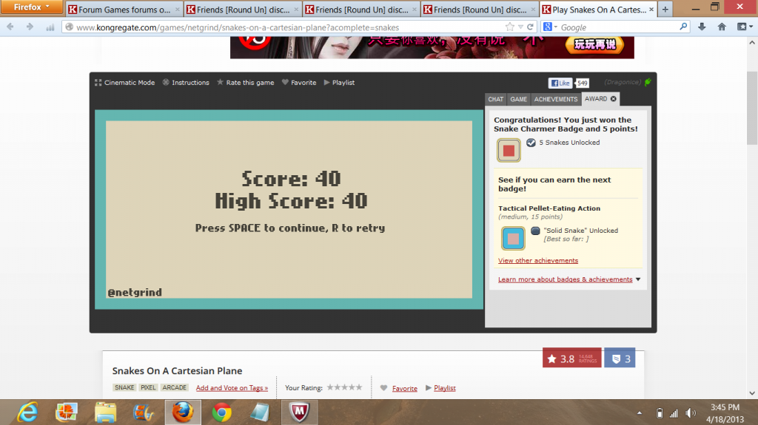Screen dimensions: 758x425
Task: Click the browser Forward arrow
Action: 30,27
